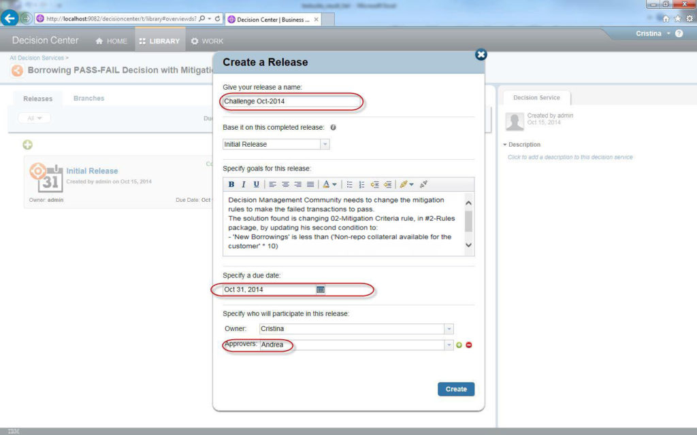Viewport: 697px width, 435px height.
Task: Close the Create a Release dialog
Action: [x=481, y=54]
